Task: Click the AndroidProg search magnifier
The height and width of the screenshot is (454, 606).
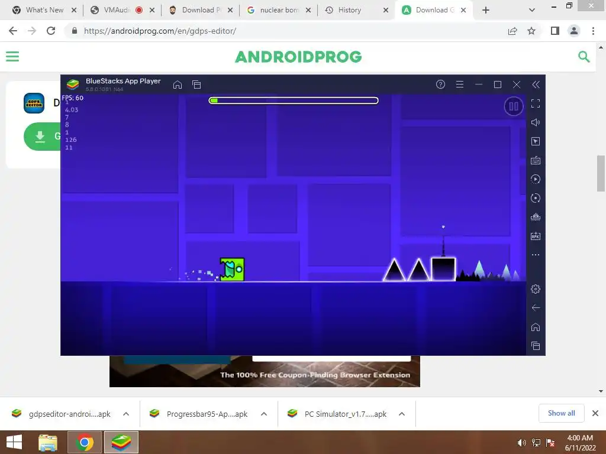Action: (584, 57)
